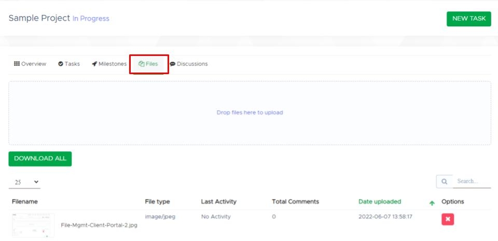Image resolution: width=498 pixels, height=241 pixels.
Task: Open the Milestones tab
Action: pos(109,64)
